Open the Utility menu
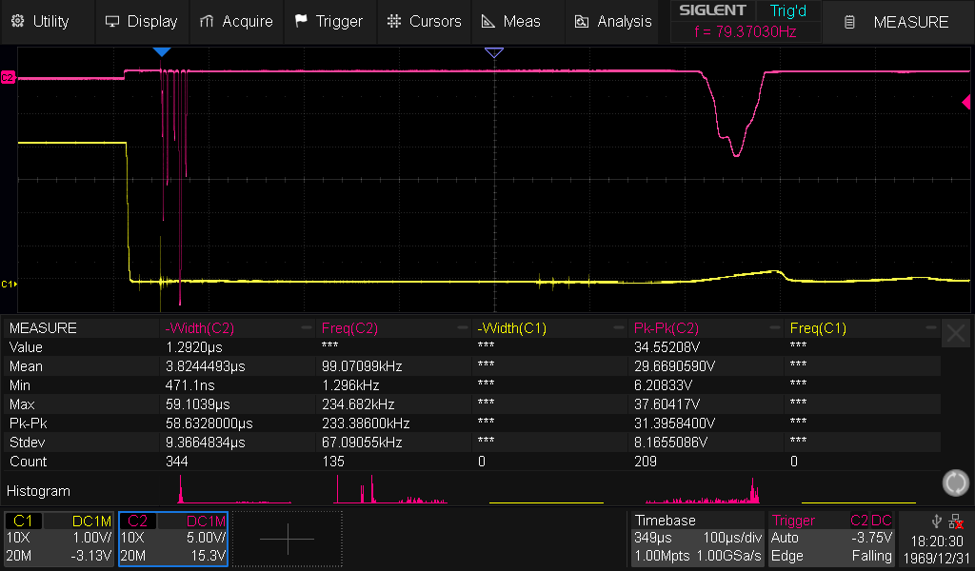 [39, 21]
